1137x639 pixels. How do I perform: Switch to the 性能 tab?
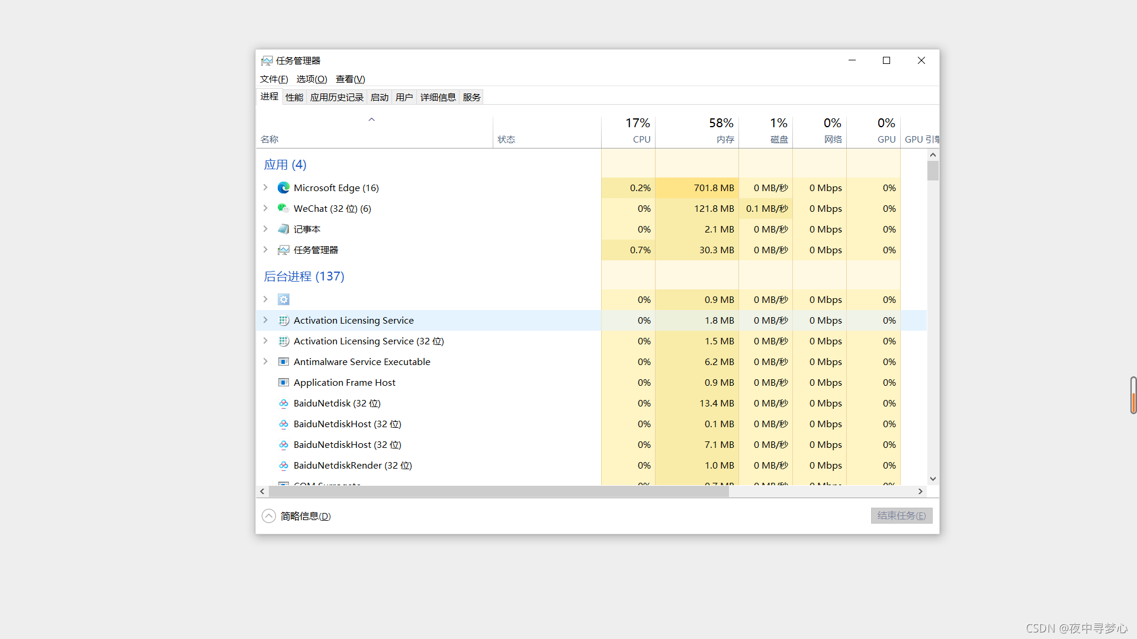tap(294, 97)
